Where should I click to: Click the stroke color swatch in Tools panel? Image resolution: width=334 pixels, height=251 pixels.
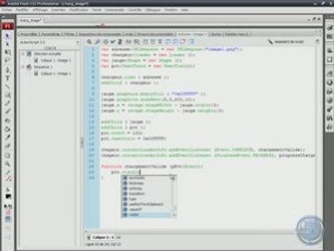point(8,179)
